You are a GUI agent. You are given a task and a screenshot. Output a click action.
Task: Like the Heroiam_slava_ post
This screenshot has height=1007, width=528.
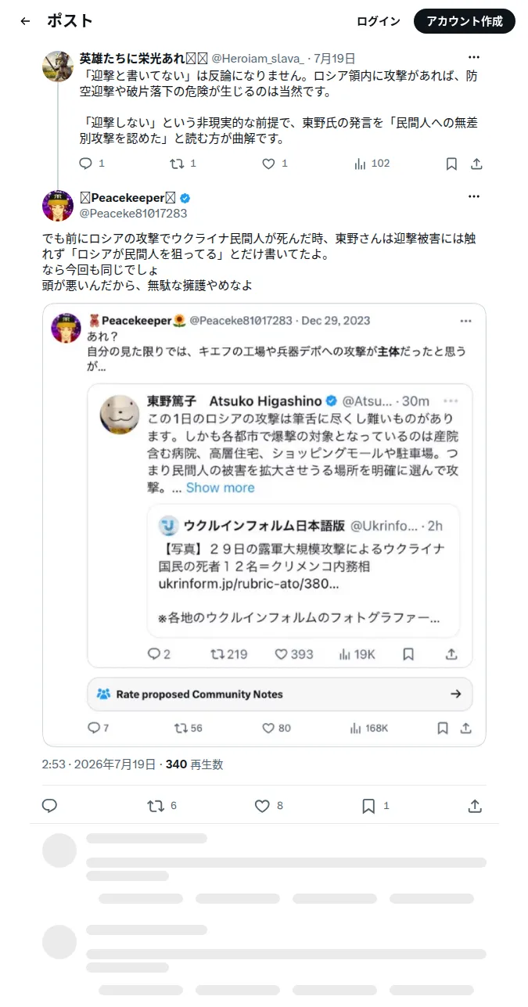point(275,164)
